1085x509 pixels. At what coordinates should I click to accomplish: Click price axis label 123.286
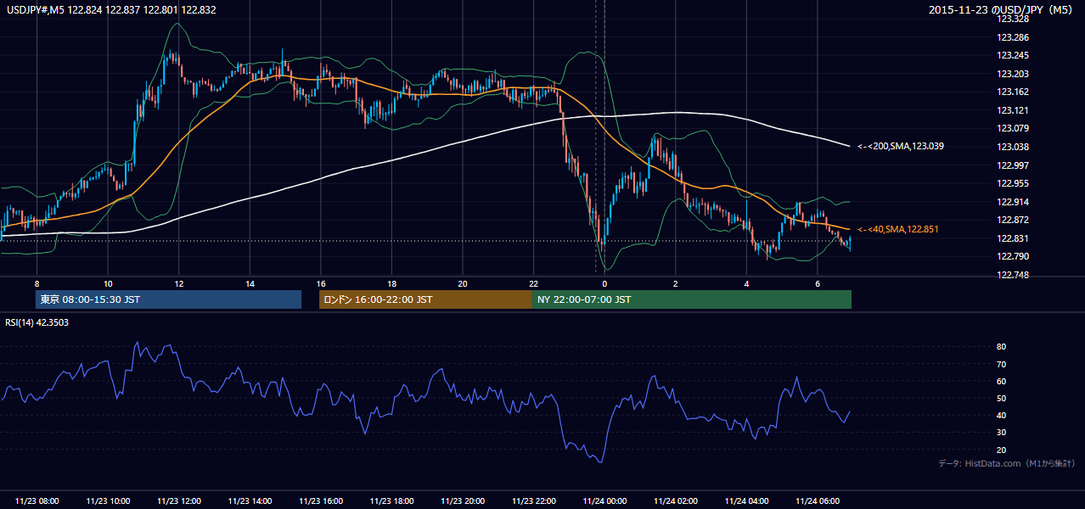(x=1014, y=37)
